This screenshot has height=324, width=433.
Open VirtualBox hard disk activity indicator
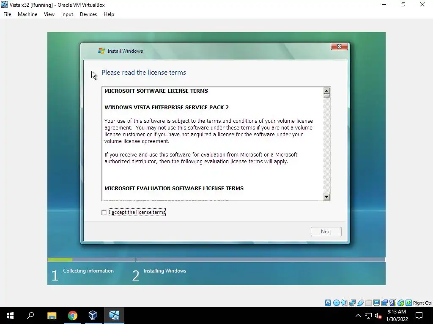pyautogui.click(x=328, y=303)
